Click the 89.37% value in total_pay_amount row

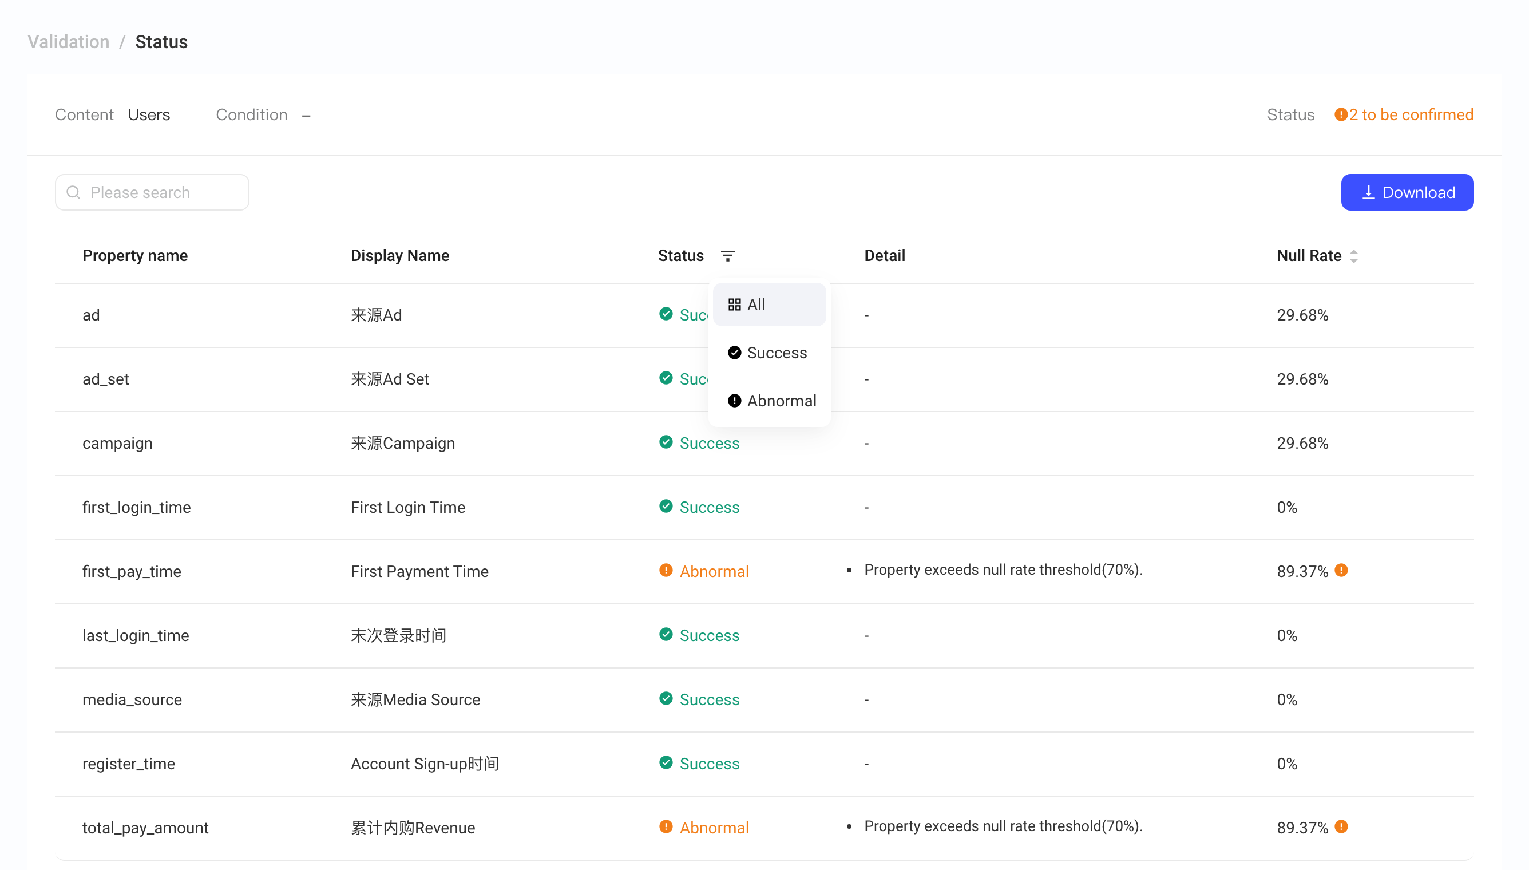coord(1302,828)
